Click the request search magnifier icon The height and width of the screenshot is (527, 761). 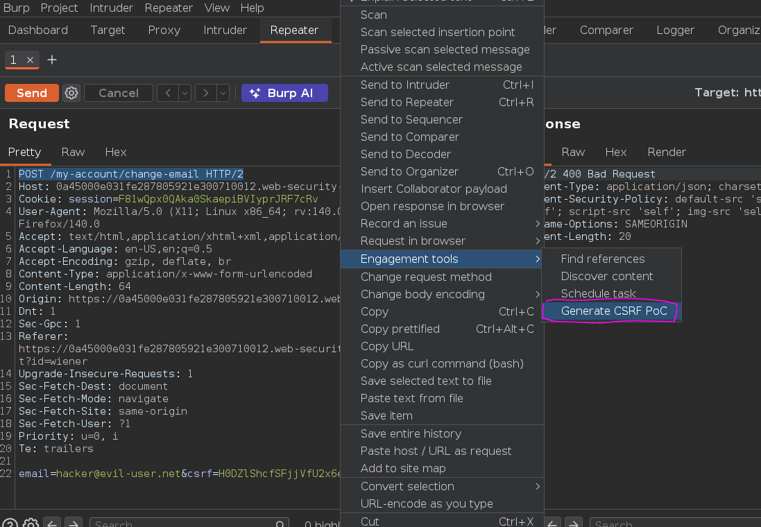(x=280, y=524)
